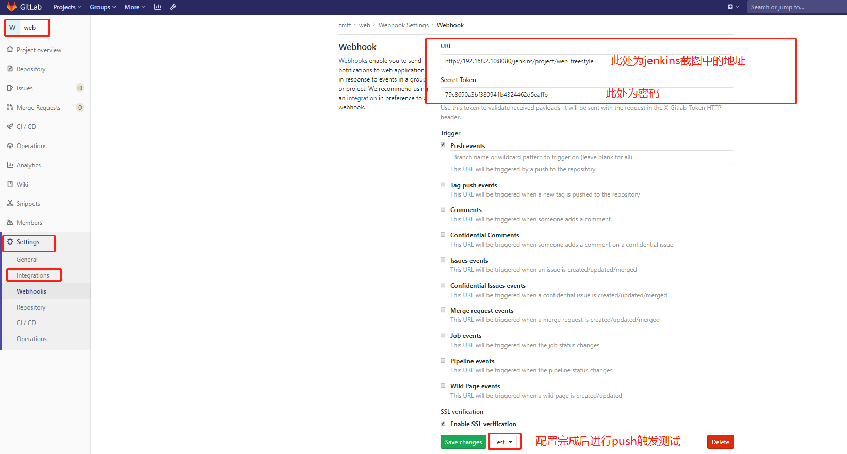Enable the Comments trigger checkbox
Screen dimensions: 847x454
tap(443, 209)
